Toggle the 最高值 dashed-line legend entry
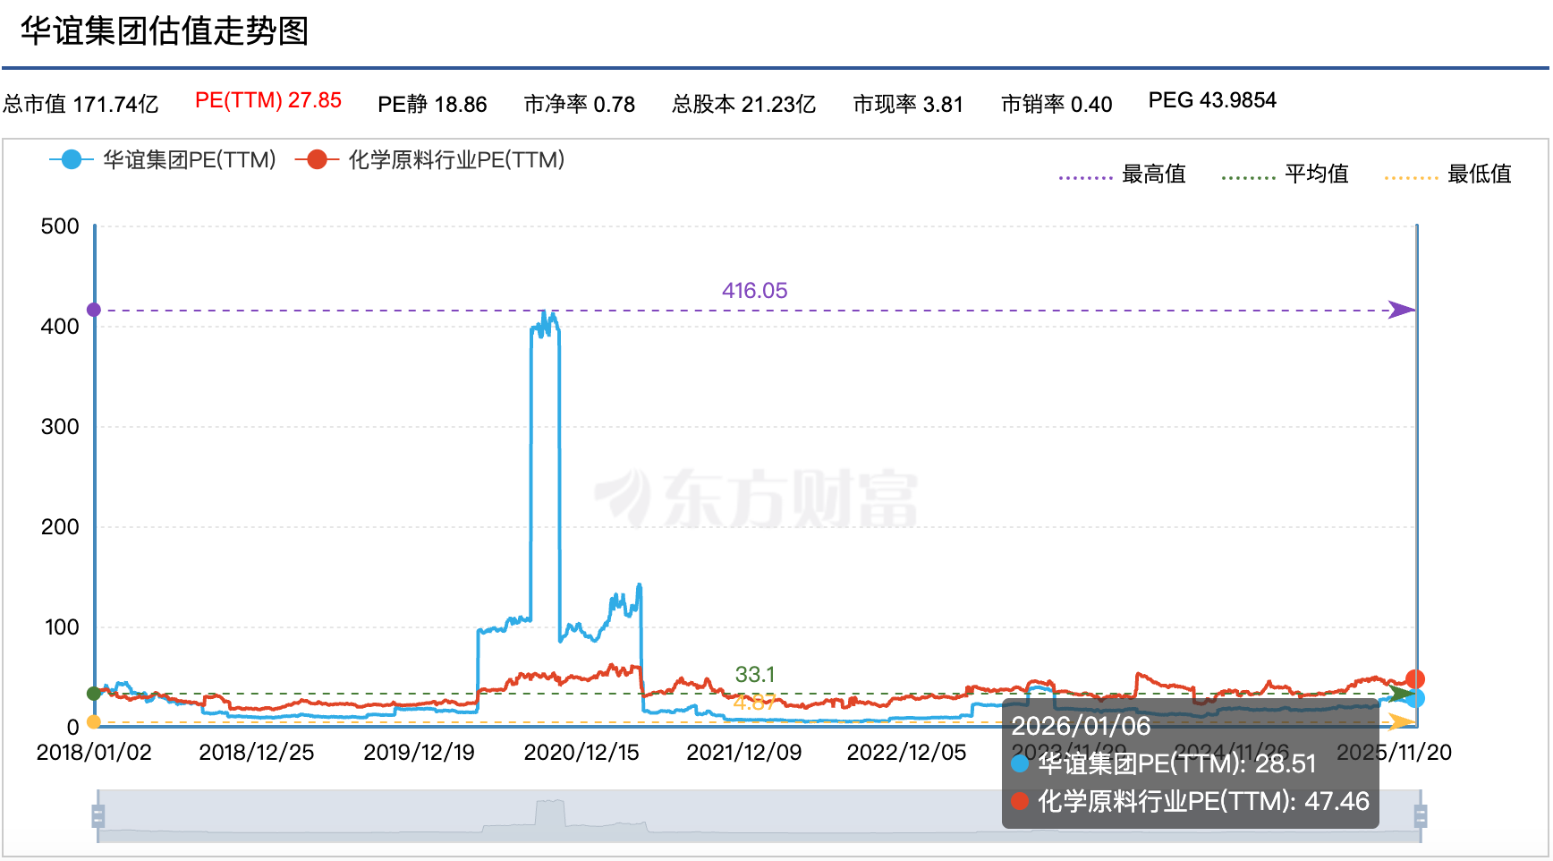Viewport: 1553px width, 861px height. (x=1153, y=174)
